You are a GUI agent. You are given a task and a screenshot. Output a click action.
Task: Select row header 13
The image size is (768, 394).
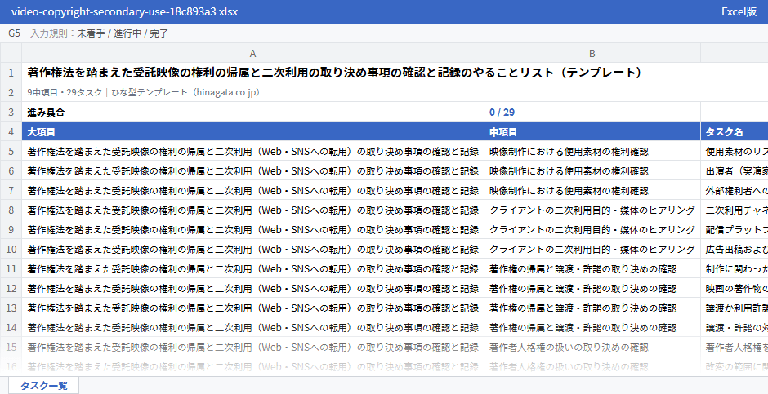tap(11, 308)
